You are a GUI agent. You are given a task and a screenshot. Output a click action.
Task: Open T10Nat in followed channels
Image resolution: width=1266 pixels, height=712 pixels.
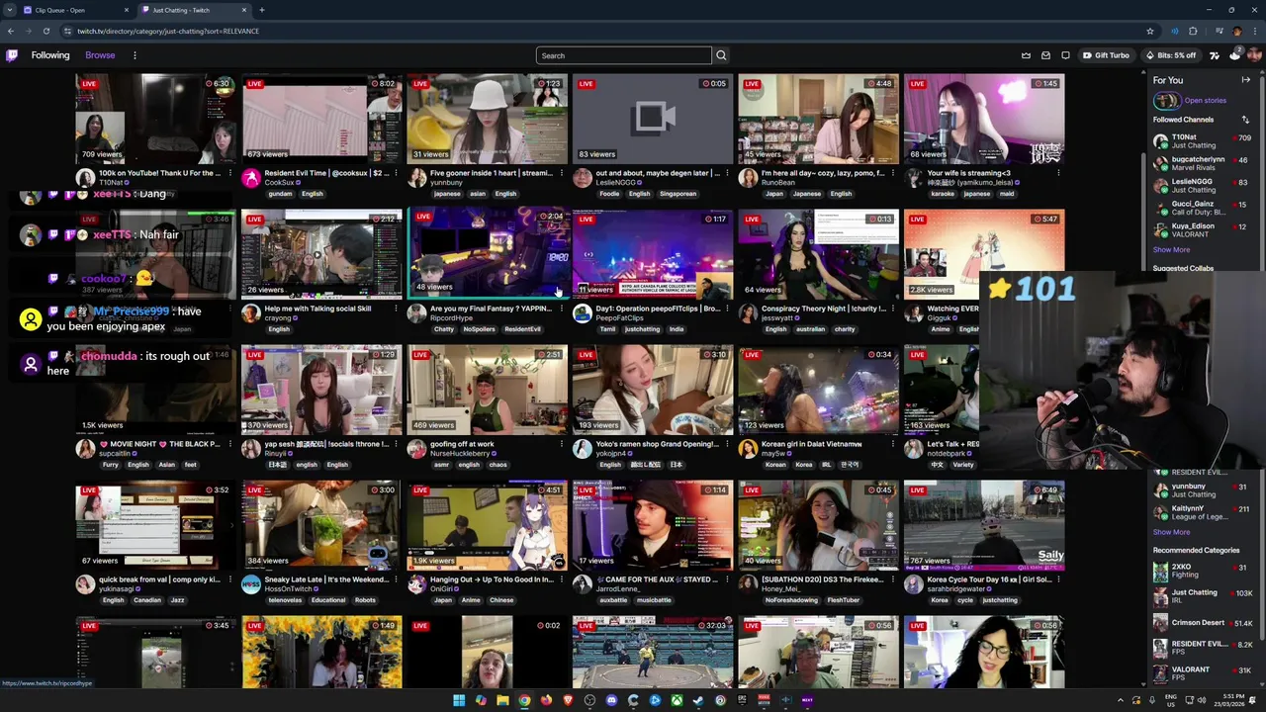1202,141
